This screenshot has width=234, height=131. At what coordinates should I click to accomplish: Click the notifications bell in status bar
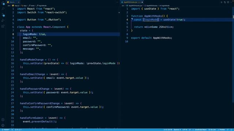(x=231, y=130)
